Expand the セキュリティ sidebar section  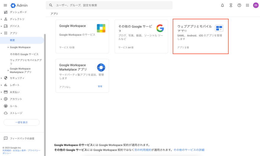click(x=1, y=78)
